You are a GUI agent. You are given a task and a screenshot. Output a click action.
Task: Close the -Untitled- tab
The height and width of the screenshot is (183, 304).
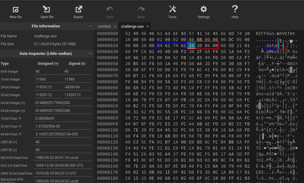click(114, 27)
